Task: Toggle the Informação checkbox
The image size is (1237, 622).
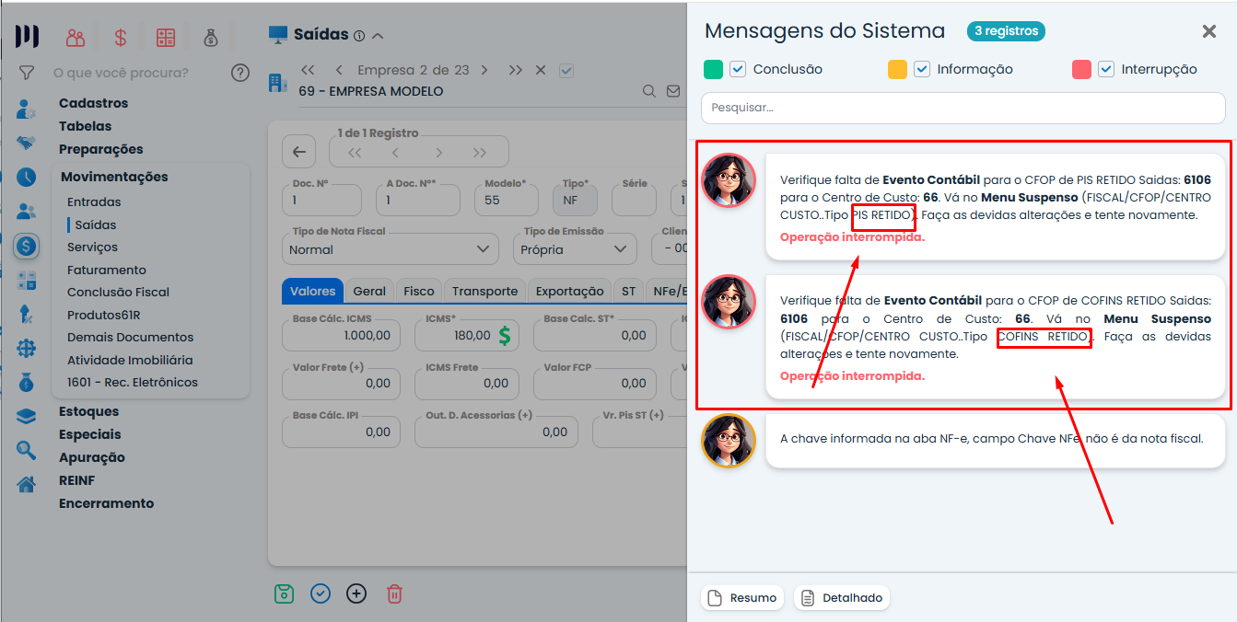Action: tap(922, 69)
